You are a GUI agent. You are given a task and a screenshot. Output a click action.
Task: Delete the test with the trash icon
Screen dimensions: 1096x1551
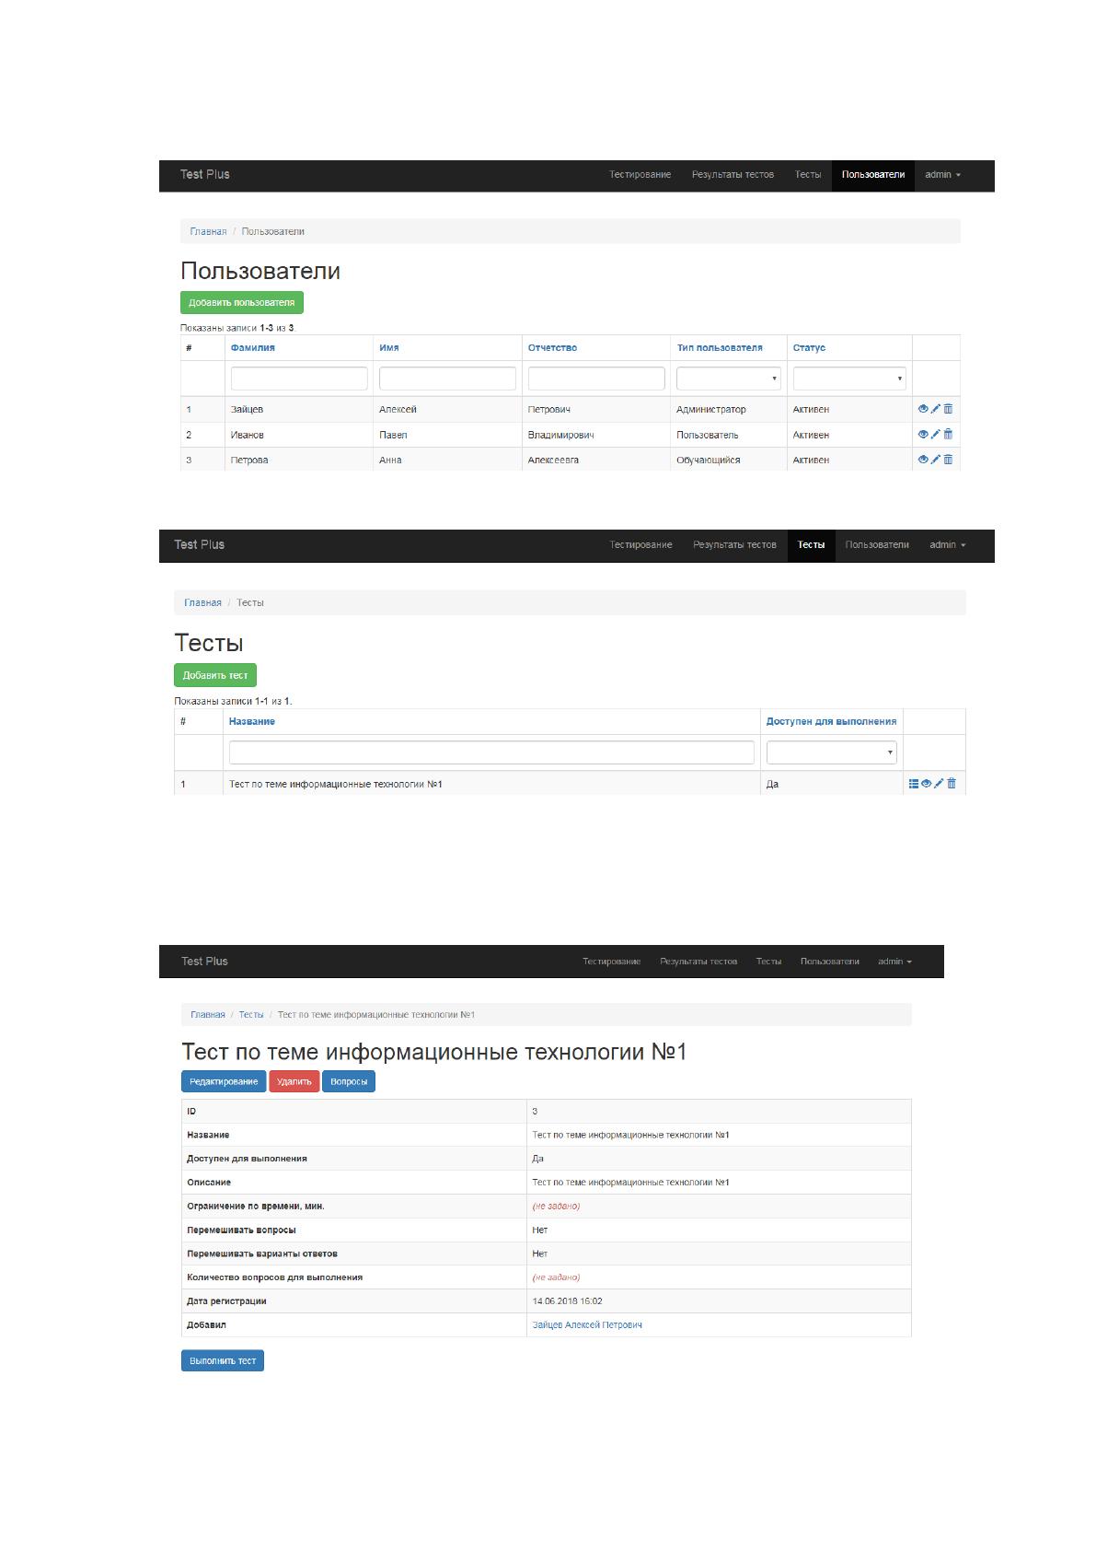[x=952, y=784]
